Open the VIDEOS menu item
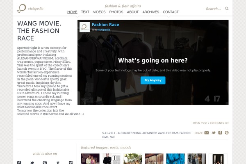The height and width of the screenshot is (164, 246). [x=99, y=12]
